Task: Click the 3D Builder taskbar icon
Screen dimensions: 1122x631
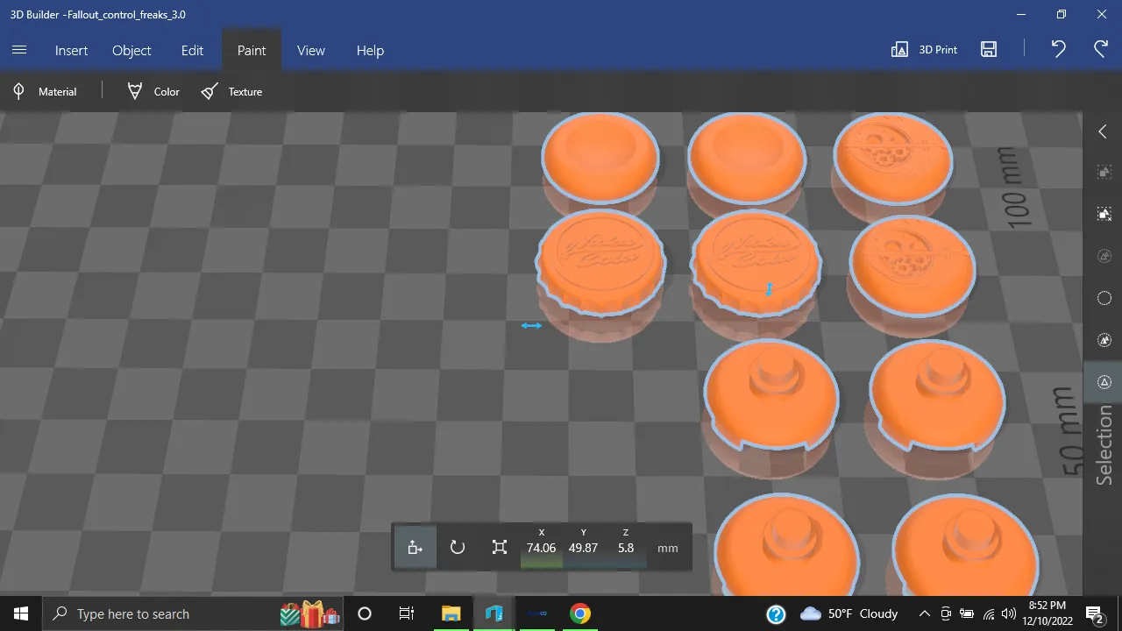Action: (x=494, y=613)
